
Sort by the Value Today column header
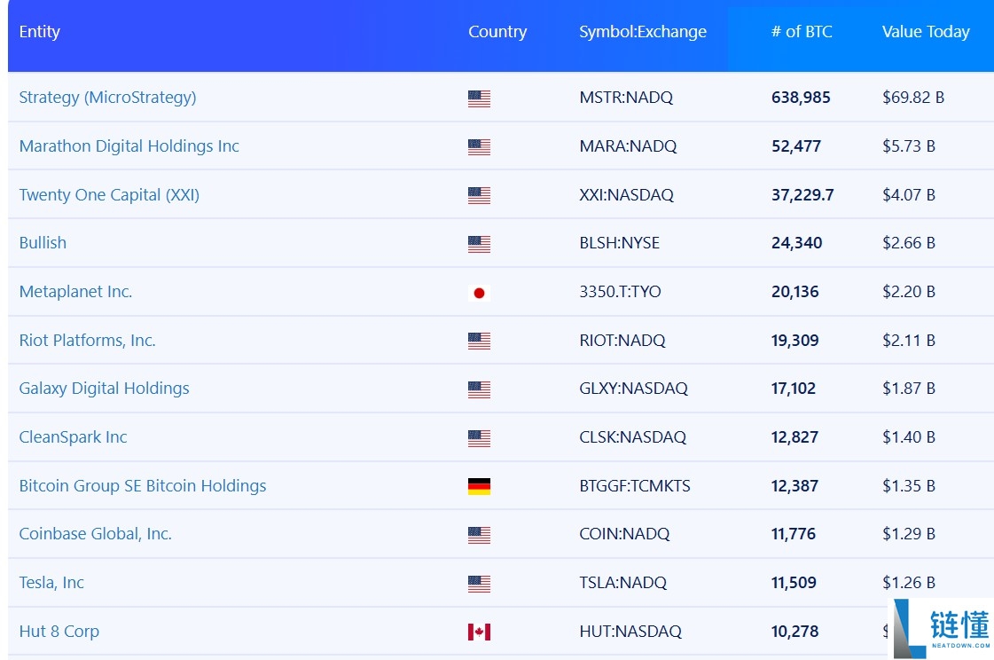(x=926, y=32)
